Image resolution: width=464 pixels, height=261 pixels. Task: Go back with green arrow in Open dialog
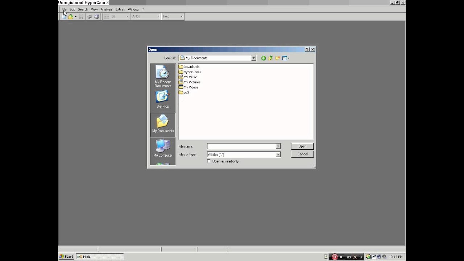264,58
